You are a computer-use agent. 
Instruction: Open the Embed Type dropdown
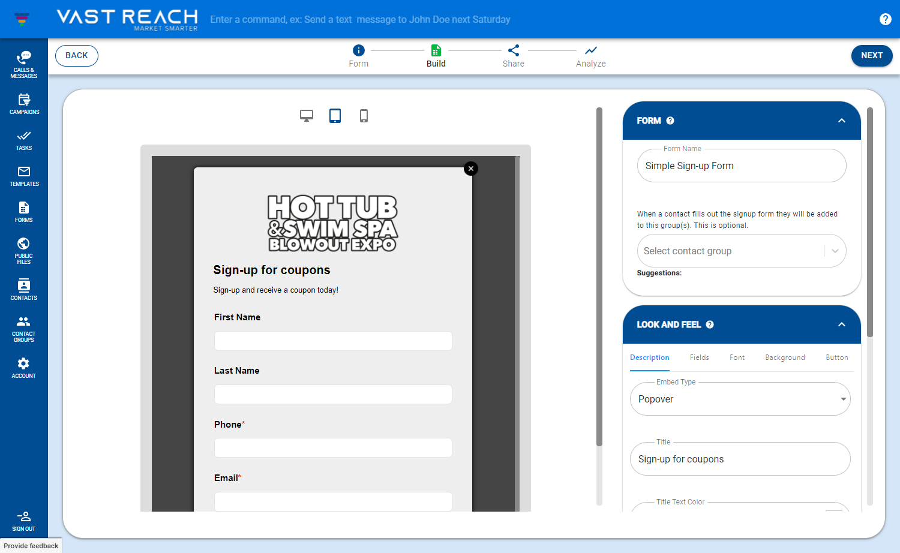(740, 399)
